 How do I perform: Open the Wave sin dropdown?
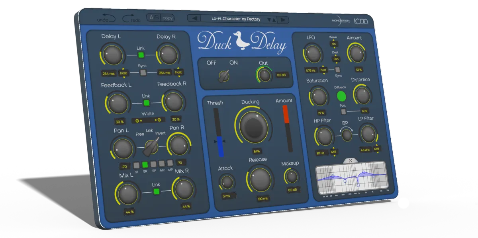pyautogui.click(x=333, y=44)
